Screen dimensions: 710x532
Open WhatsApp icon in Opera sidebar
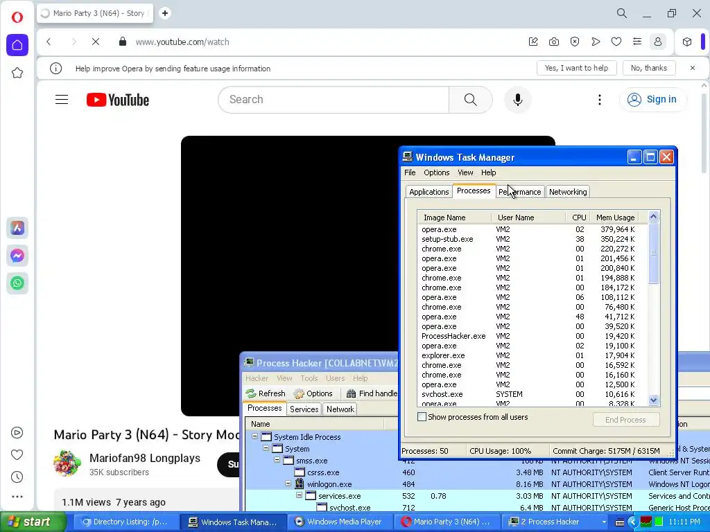(17, 283)
